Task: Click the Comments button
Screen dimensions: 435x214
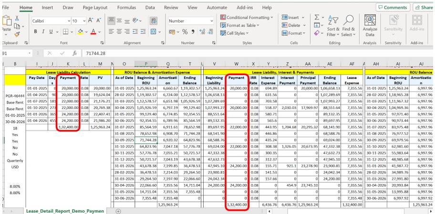Action: [x=393, y=8]
